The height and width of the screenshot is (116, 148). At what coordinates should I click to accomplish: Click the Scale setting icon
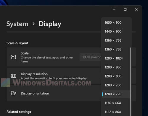[x=14, y=57]
